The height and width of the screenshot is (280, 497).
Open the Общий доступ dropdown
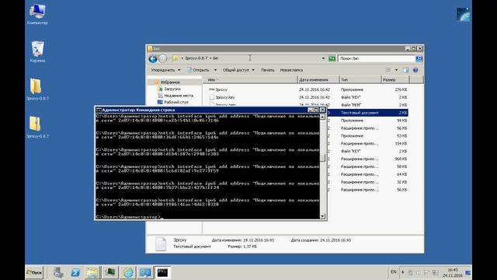[238, 70]
